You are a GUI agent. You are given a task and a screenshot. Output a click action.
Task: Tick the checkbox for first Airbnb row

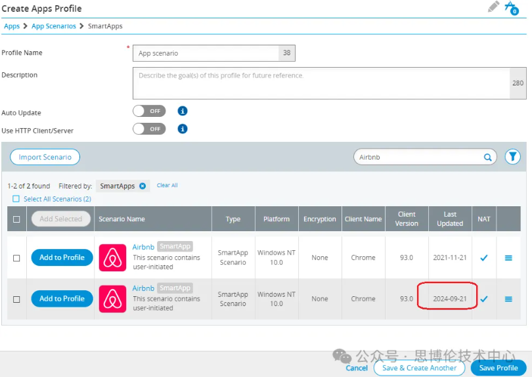tap(16, 258)
